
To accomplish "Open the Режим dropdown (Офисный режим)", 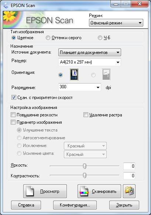I will coord(116,23).
